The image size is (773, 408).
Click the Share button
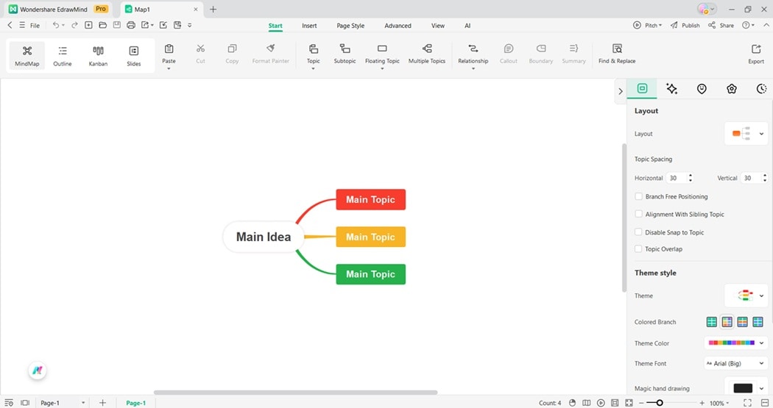[721, 25]
